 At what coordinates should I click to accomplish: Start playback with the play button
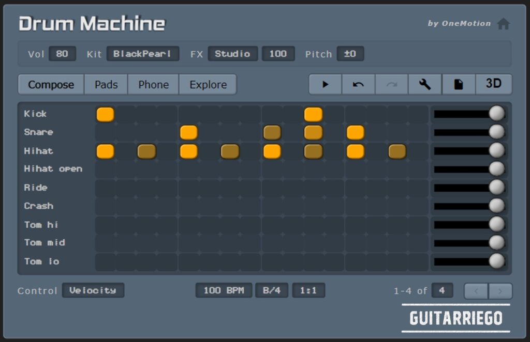pos(325,84)
